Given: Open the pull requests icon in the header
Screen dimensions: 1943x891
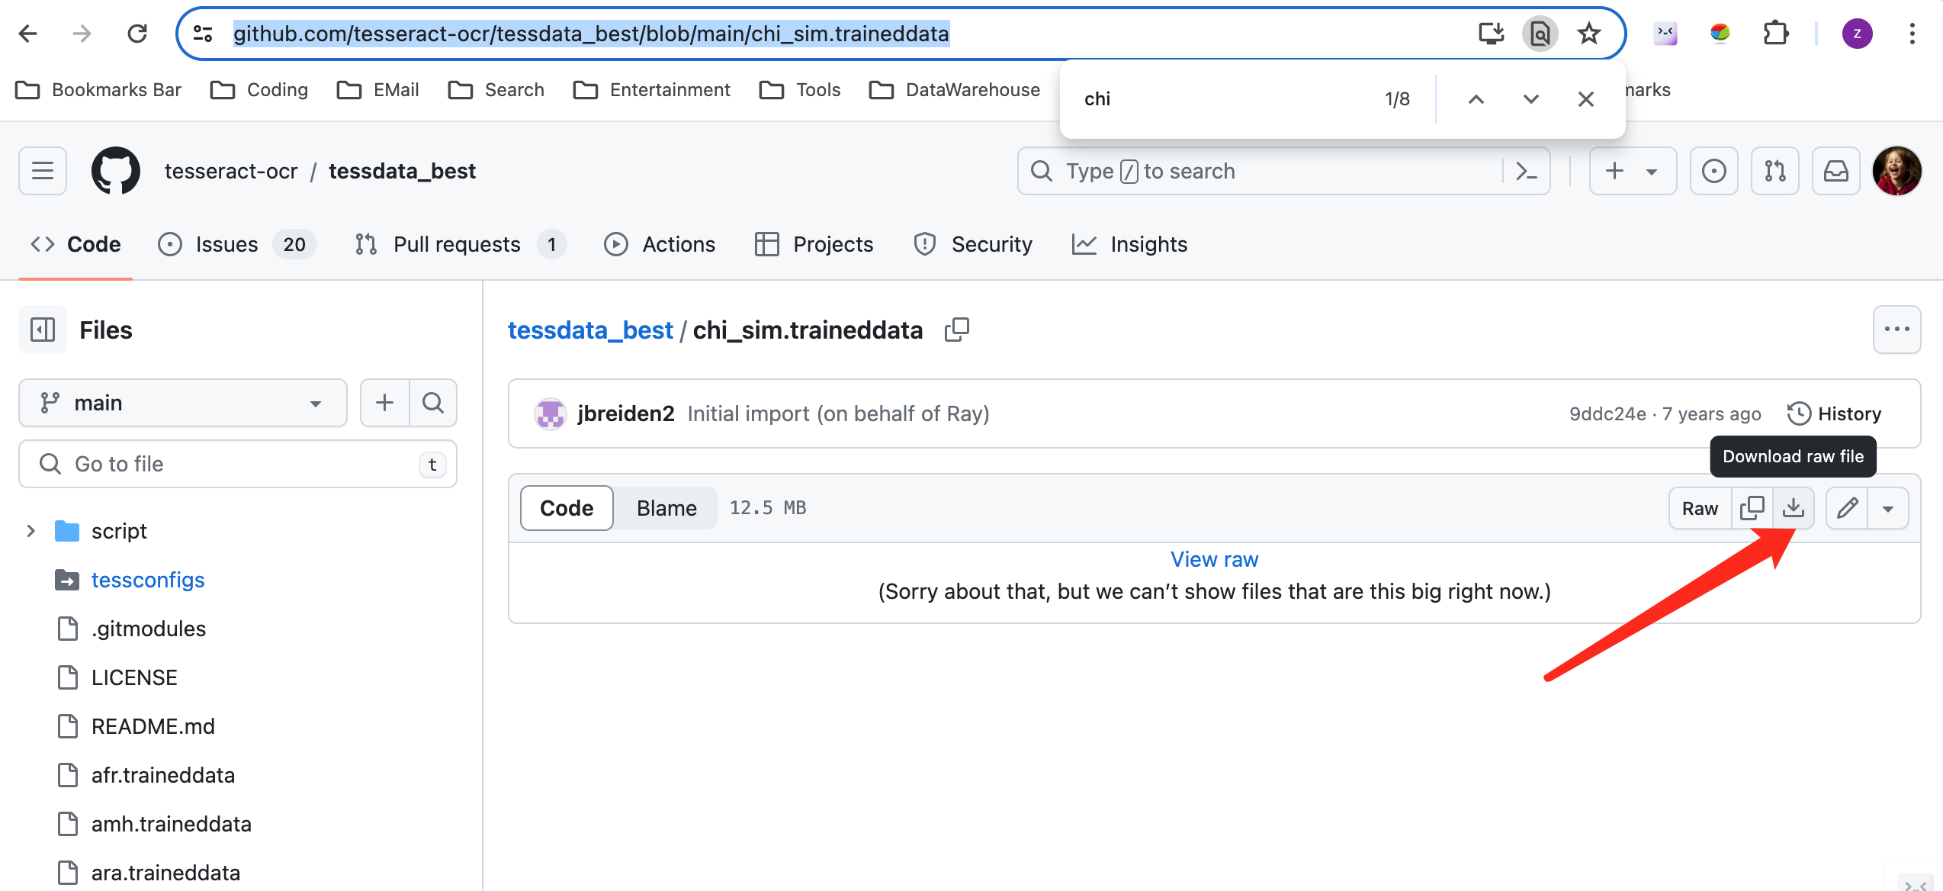Looking at the screenshot, I should (1774, 171).
